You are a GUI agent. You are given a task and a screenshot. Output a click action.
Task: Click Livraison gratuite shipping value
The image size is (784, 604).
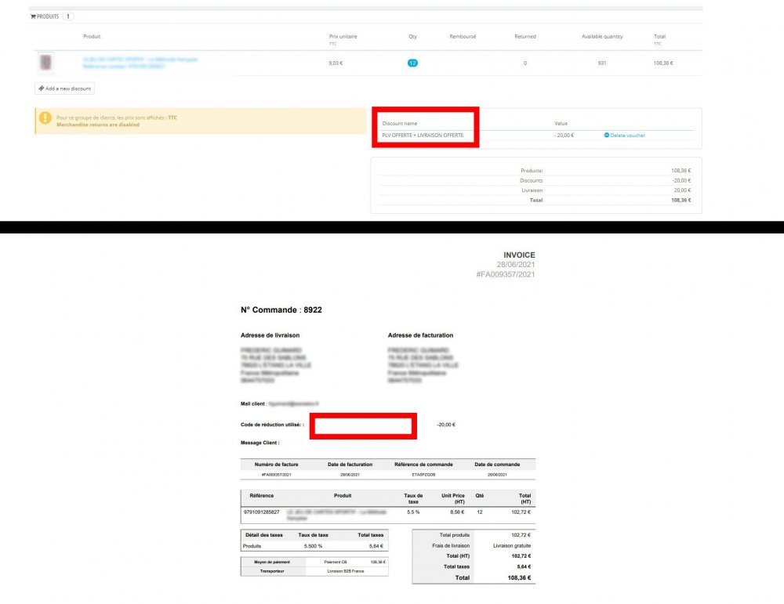pyautogui.click(x=512, y=545)
